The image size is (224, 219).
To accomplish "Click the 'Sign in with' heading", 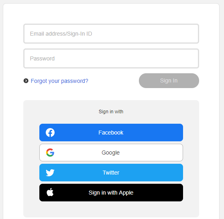I will click(x=111, y=112).
